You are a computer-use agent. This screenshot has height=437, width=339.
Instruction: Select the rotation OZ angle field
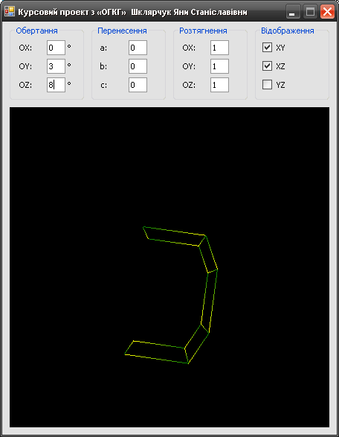click(56, 85)
